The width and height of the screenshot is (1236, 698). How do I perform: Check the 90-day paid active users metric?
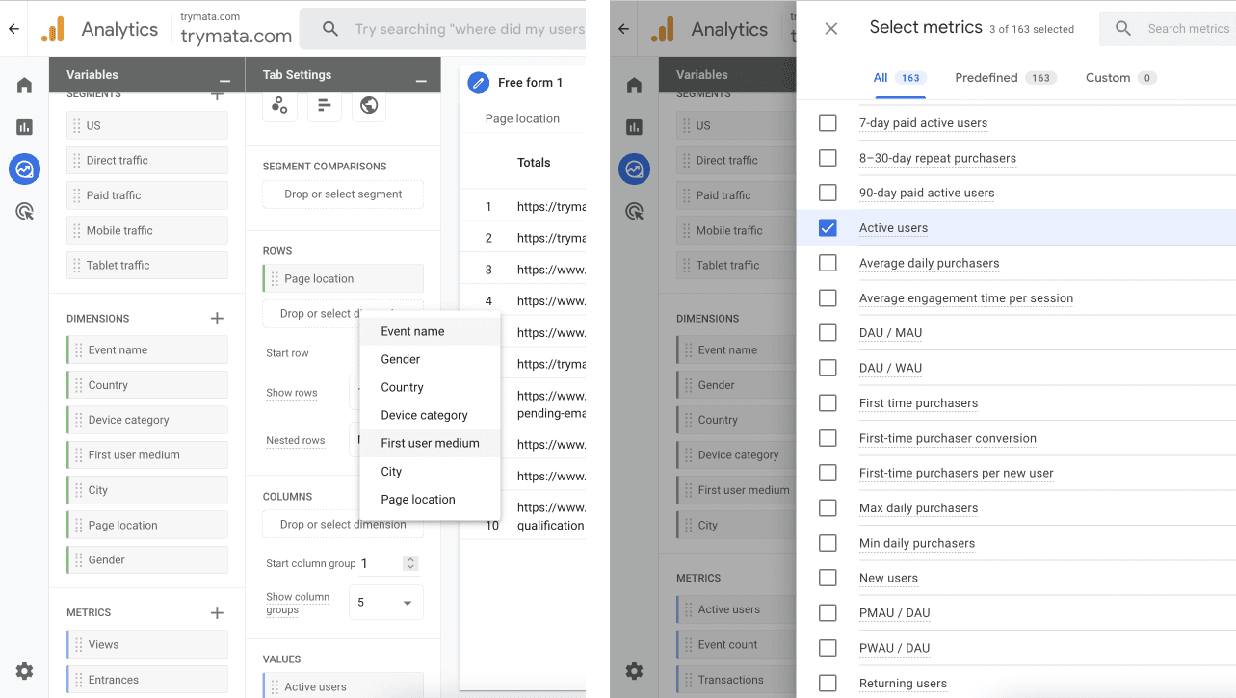pyautogui.click(x=828, y=193)
